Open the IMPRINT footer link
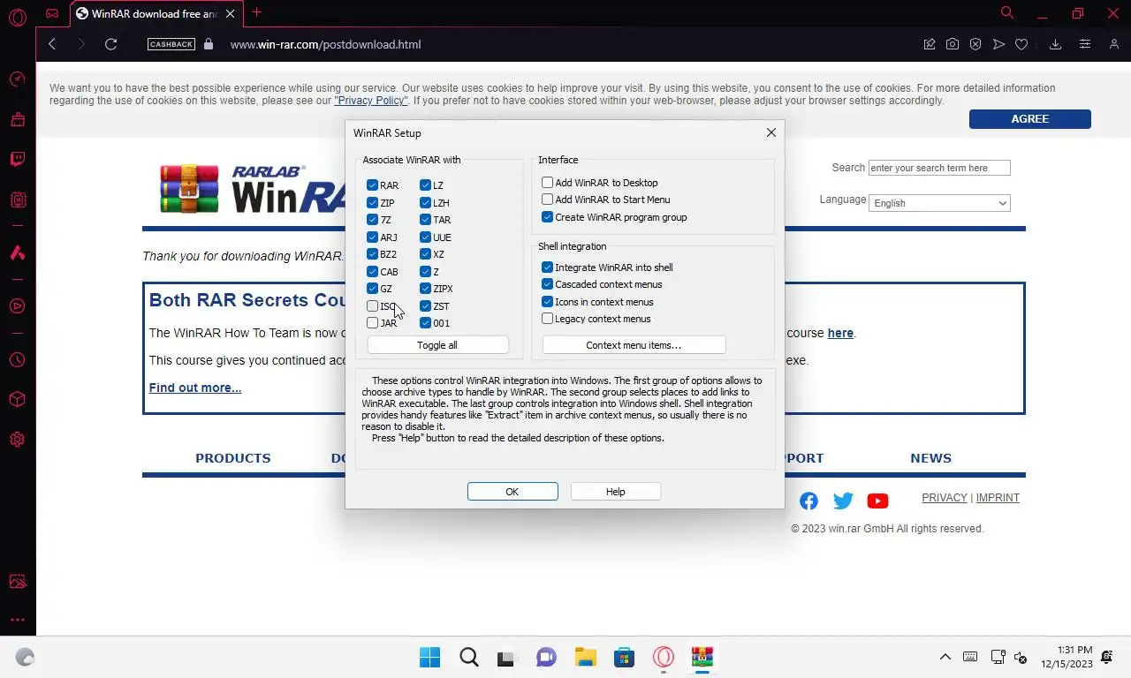The height and width of the screenshot is (678, 1131). pos(998,498)
